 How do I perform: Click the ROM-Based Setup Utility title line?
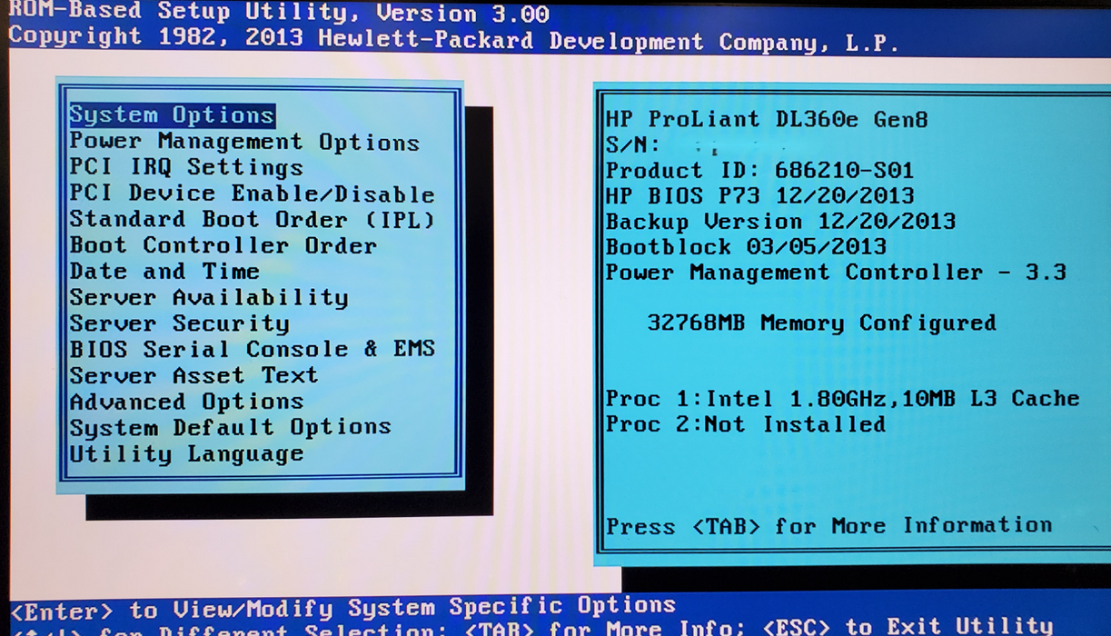(278, 12)
